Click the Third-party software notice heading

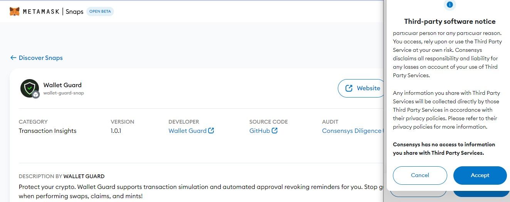tap(450, 22)
